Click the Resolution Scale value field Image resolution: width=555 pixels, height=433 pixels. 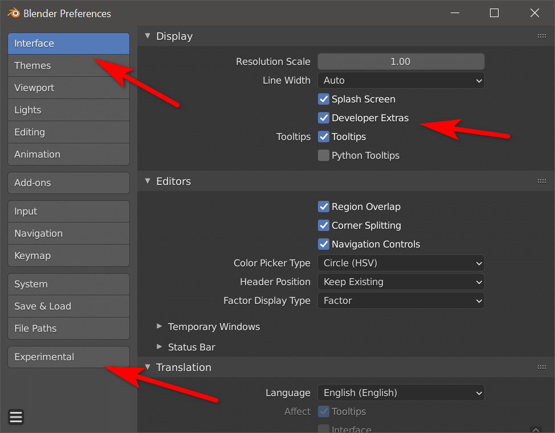point(401,61)
